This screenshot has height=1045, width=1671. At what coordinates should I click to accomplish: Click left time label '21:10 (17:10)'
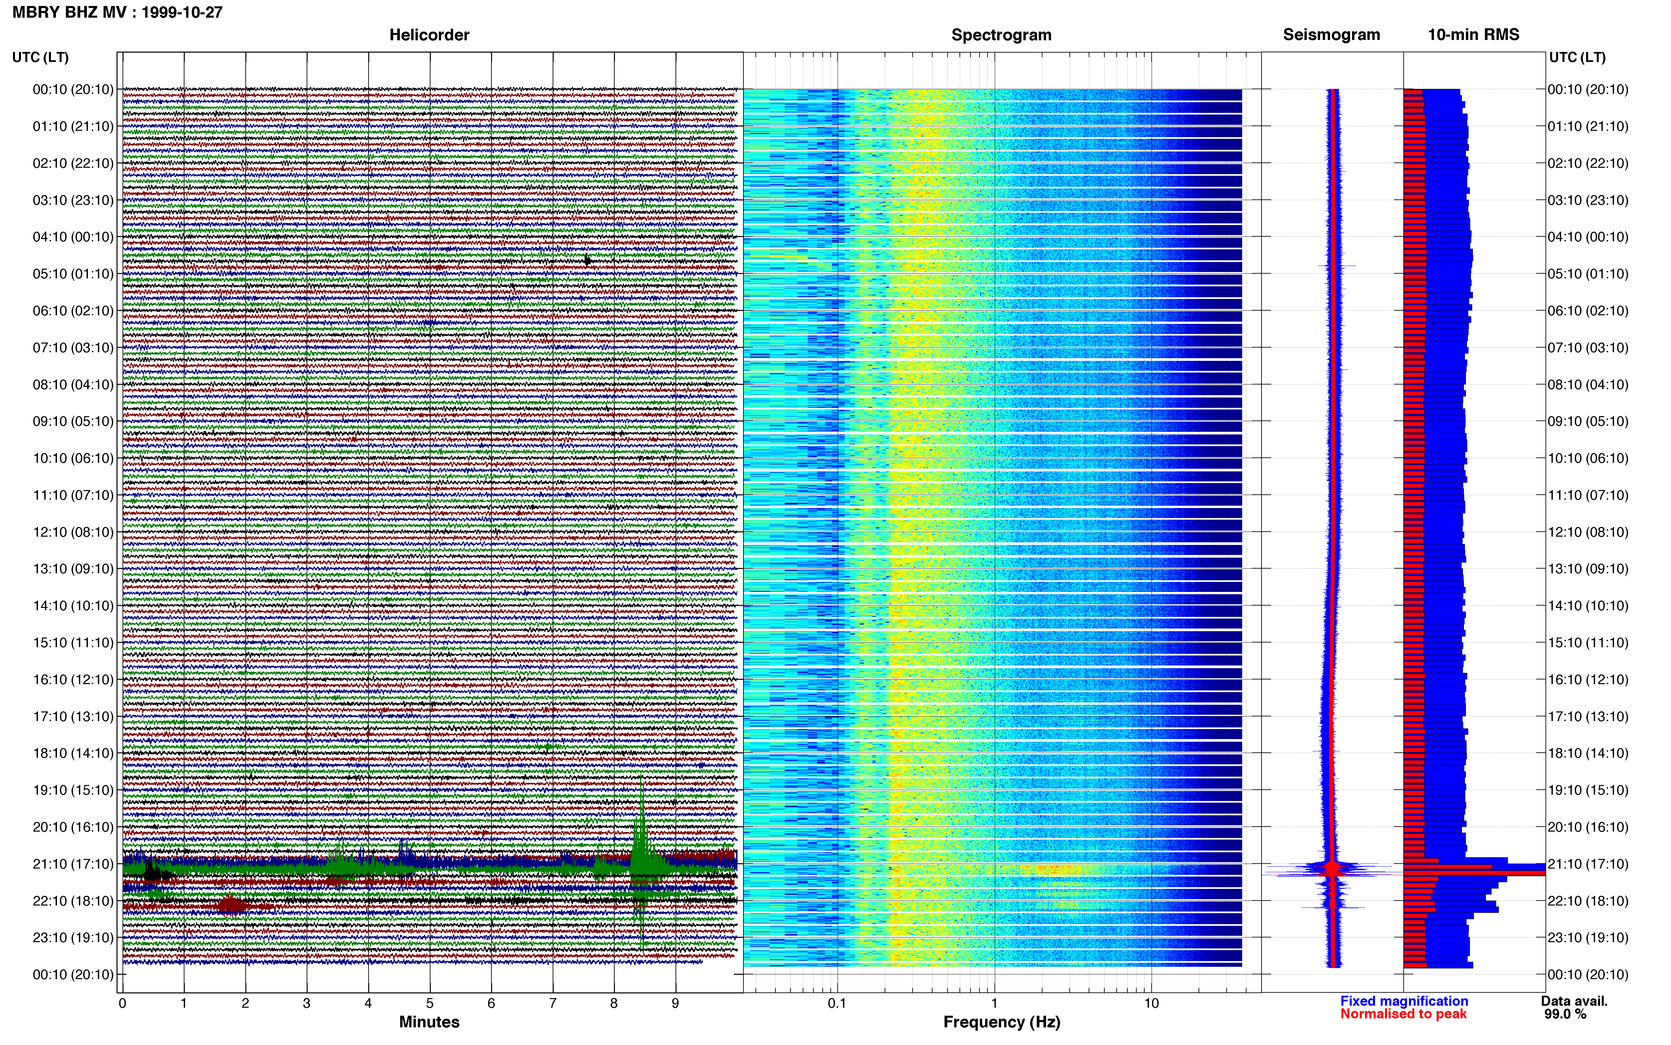click(73, 864)
